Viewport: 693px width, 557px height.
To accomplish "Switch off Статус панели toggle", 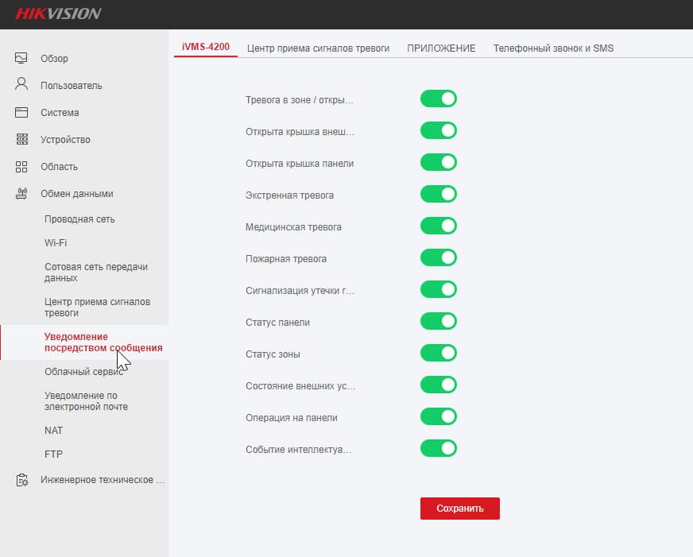I will [x=438, y=322].
